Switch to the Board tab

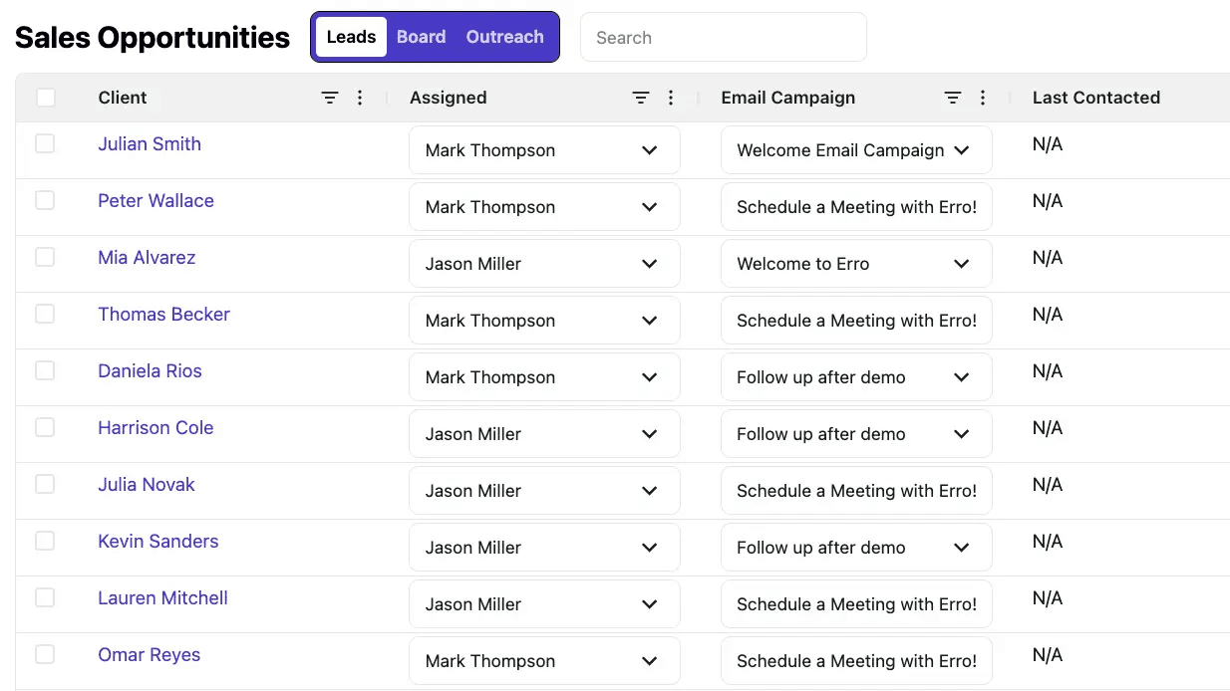click(421, 37)
